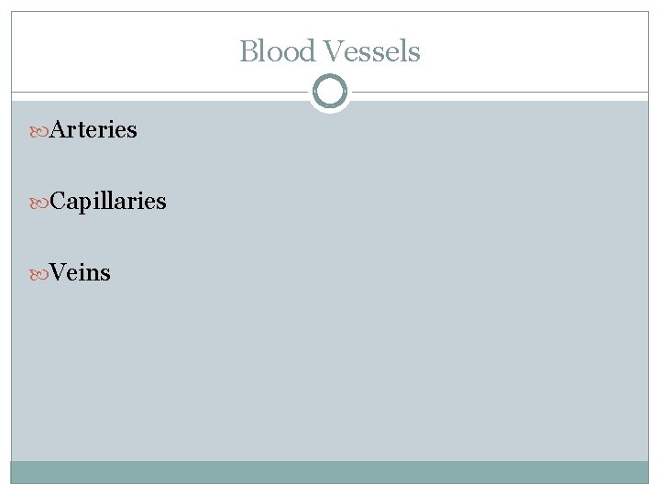This screenshot has height=495, width=660.
Task: Select the circle ornament under the title
Action: pyautogui.click(x=330, y=92)
